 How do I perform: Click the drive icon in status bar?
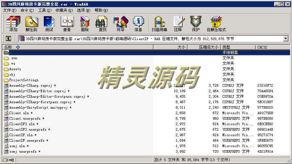[x=5, y=160]
